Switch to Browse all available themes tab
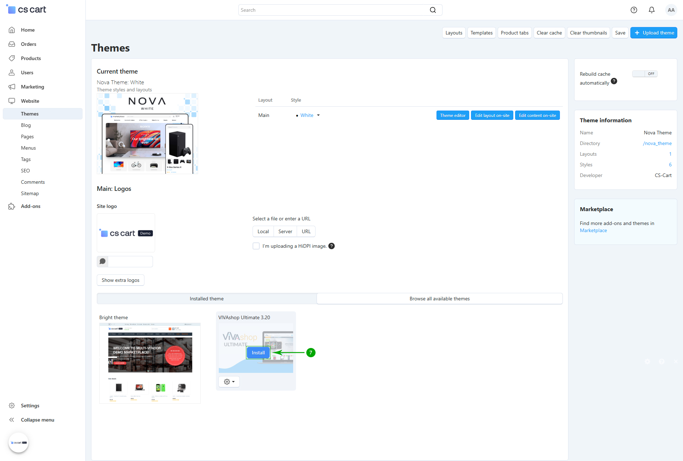 [439, 299]
